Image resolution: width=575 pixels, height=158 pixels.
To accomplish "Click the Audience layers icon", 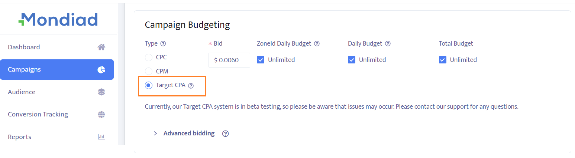I will click(101, 92).
